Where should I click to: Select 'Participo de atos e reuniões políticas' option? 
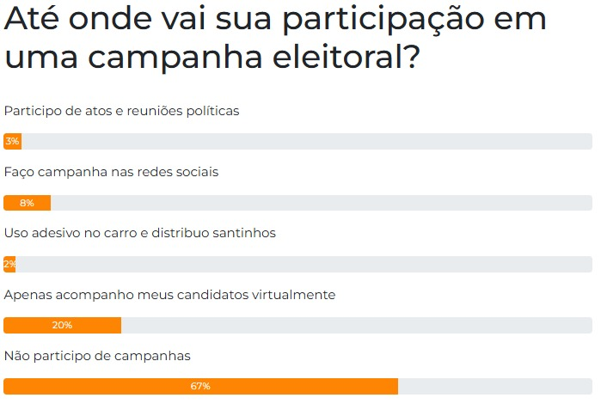(121, 111)
